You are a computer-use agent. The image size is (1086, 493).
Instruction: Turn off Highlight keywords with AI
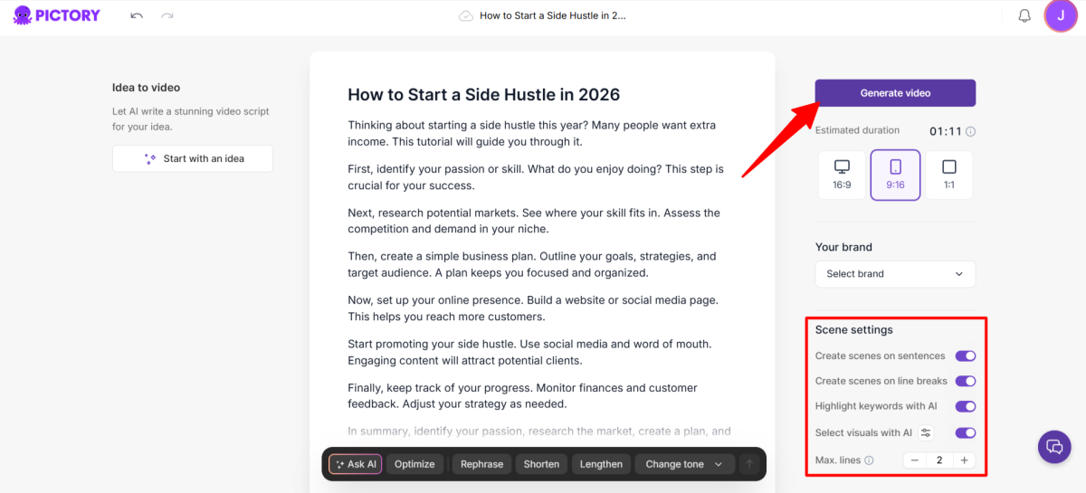(x=965, y=407)
